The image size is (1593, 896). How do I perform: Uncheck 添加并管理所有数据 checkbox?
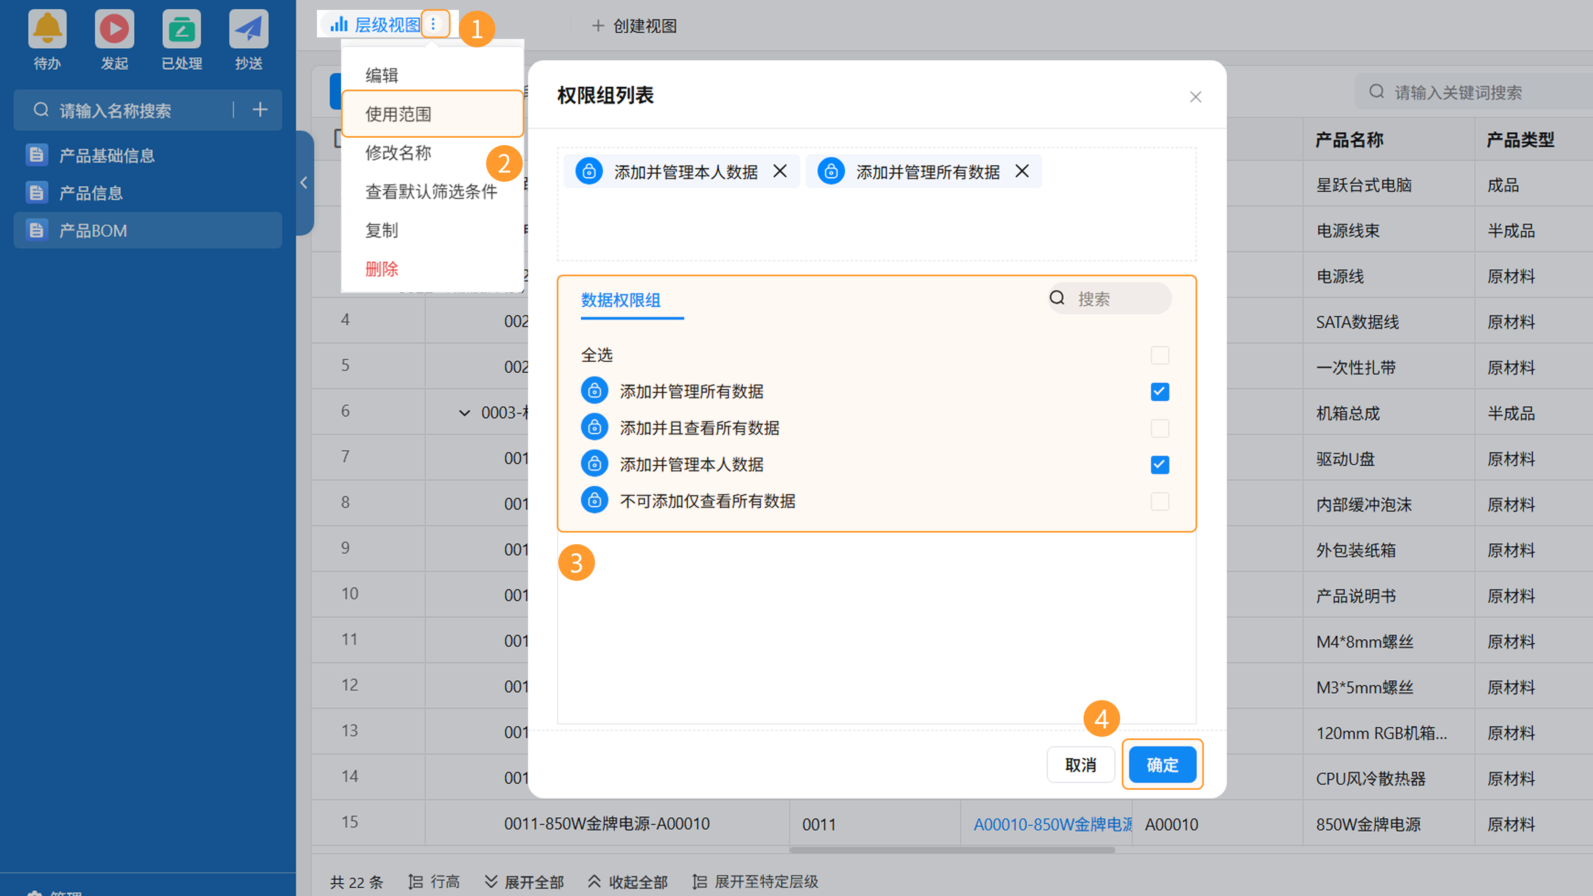pyautogui.click(x=1159, y=392)
